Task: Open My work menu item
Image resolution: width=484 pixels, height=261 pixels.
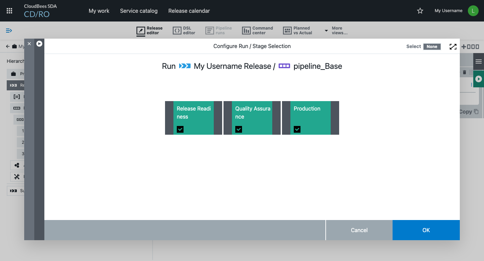Action: (99, 11)
